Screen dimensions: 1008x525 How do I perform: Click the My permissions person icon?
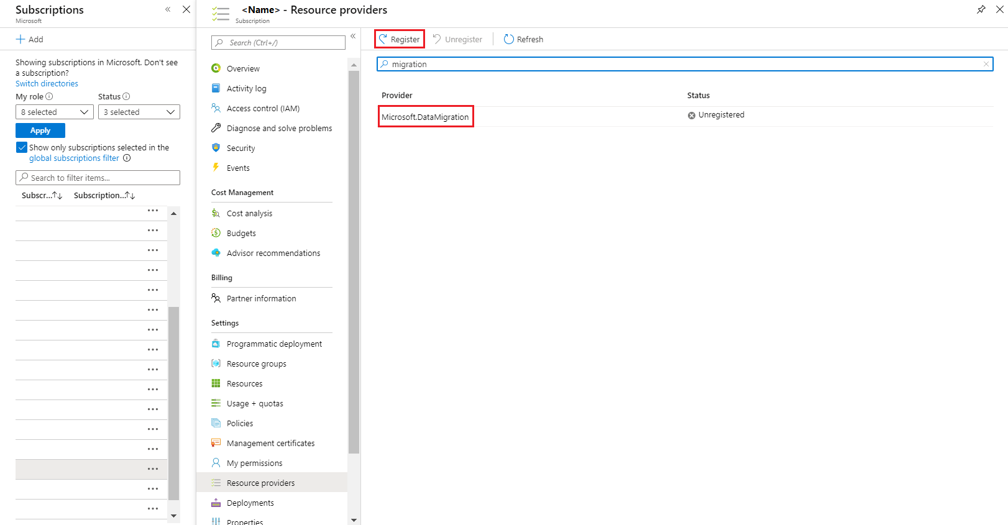(216, 463)
